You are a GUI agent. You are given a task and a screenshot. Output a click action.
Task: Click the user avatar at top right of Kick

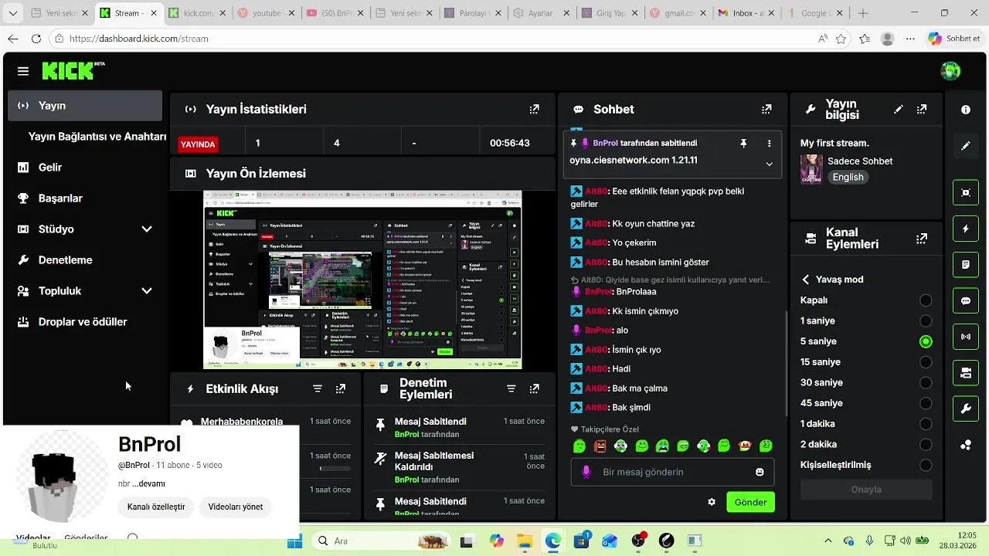[950, 71]
